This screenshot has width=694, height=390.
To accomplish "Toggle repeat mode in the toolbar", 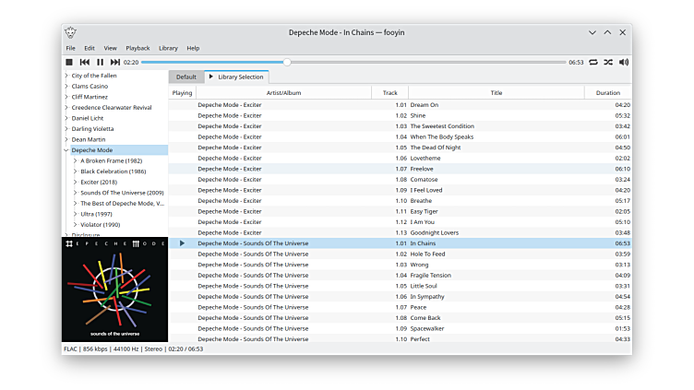I will (x=593, y=62).
